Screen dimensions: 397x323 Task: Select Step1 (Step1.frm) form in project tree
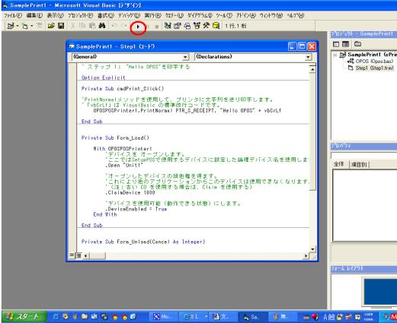coord(371,68)
